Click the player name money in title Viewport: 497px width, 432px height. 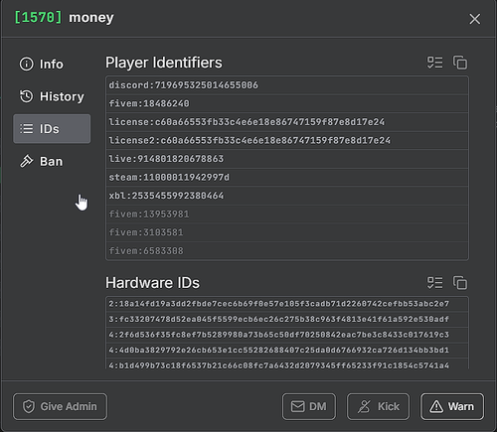coord(91,18)
